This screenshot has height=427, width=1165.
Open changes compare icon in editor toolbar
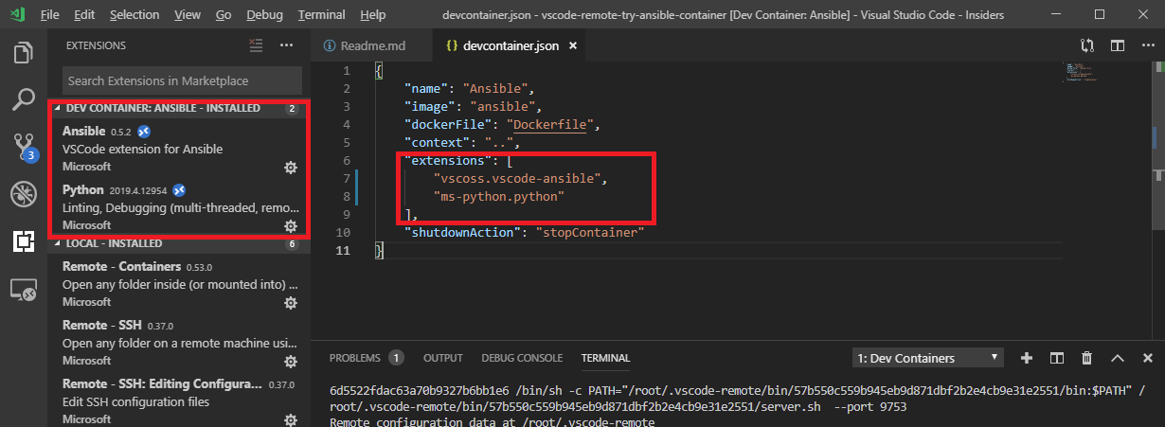pyautogui.click(x=1086, y=45)
